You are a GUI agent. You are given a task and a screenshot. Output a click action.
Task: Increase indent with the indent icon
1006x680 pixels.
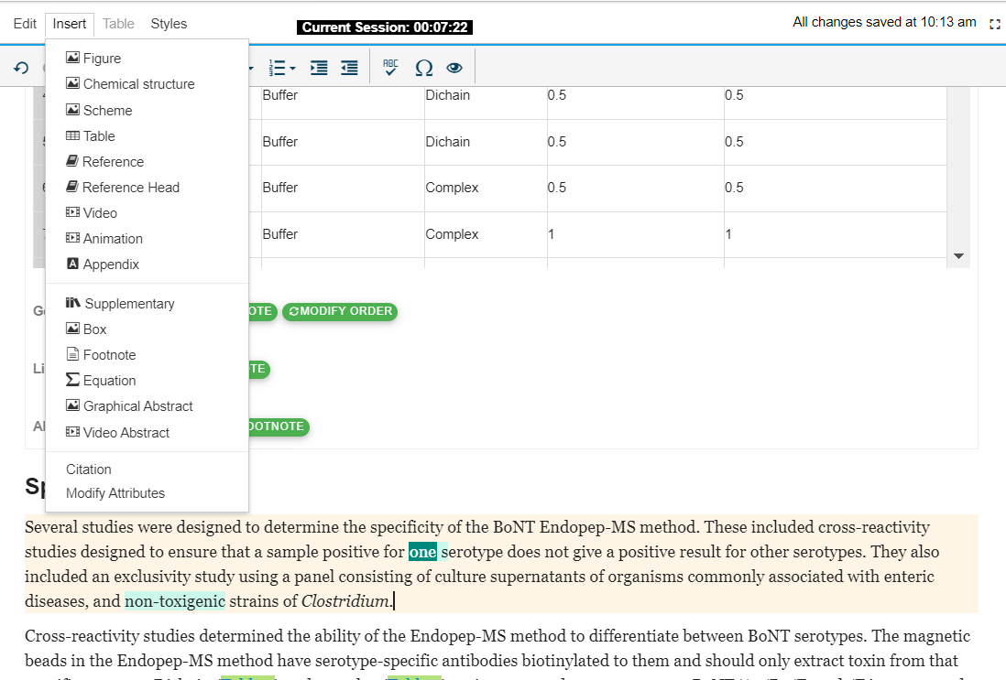pyautogui.click(x=319, y=68)
